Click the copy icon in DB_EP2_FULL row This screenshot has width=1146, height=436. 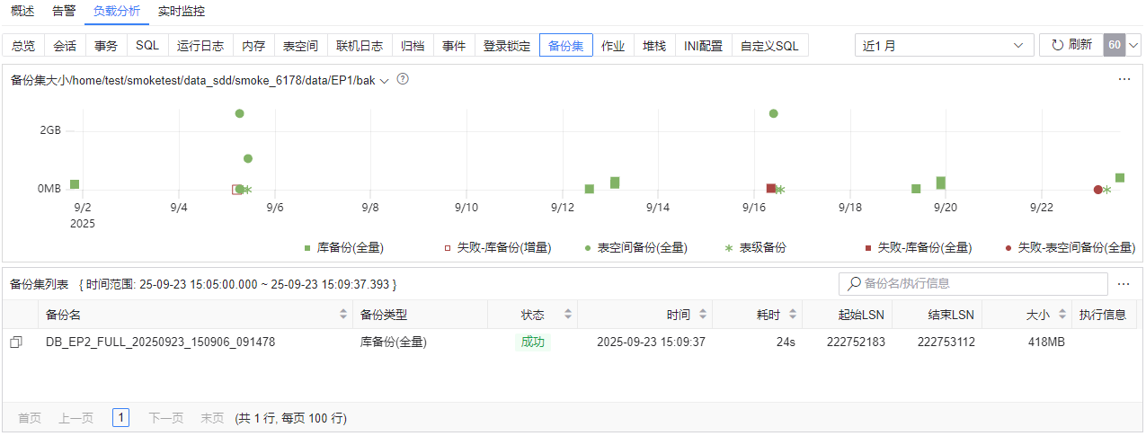point(15,343)
